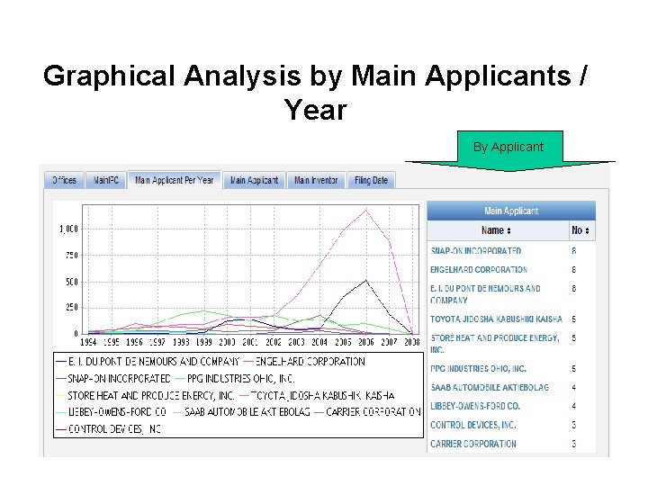The image size is (648, 486).
Task: Click CARRIER CORPORATION legend entry
Action: tap(368, 412)
